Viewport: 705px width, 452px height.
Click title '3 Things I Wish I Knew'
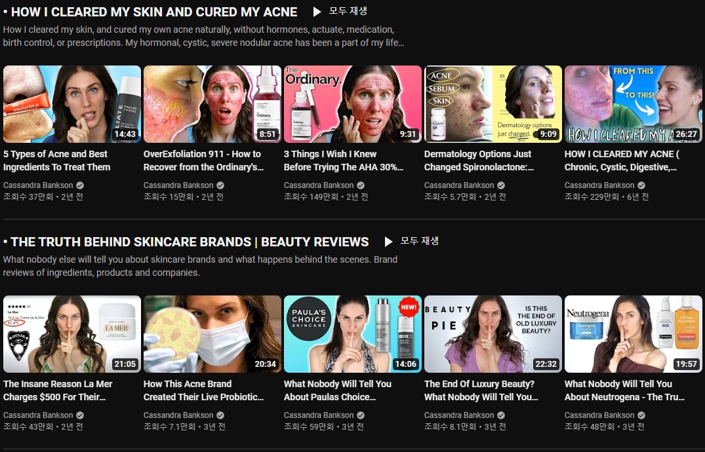pyautogui.click(x=344, y=160)
